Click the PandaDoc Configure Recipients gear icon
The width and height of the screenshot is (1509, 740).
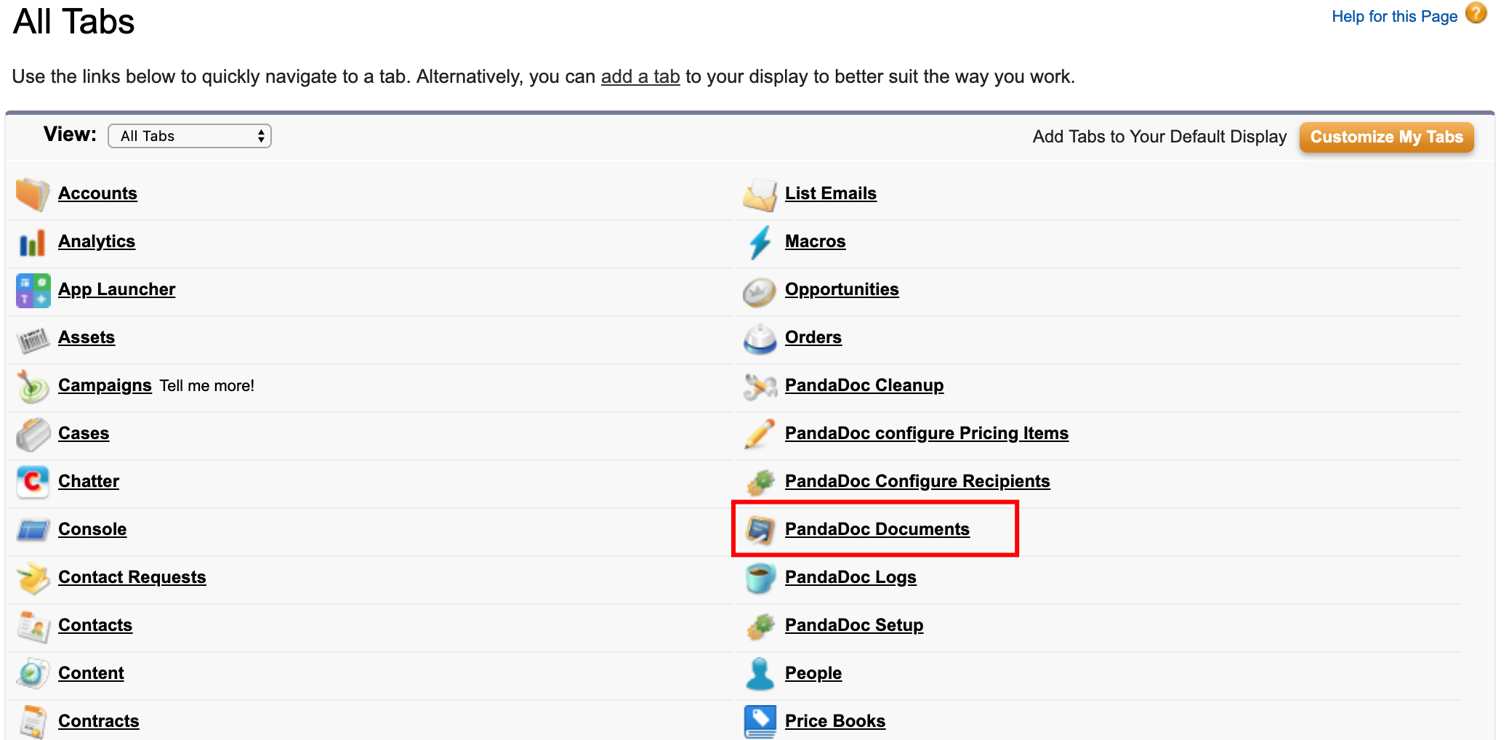760,482
